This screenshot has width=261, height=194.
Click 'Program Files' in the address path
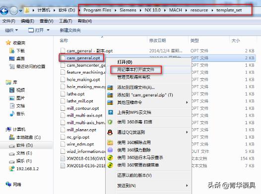tap(97, 10)
